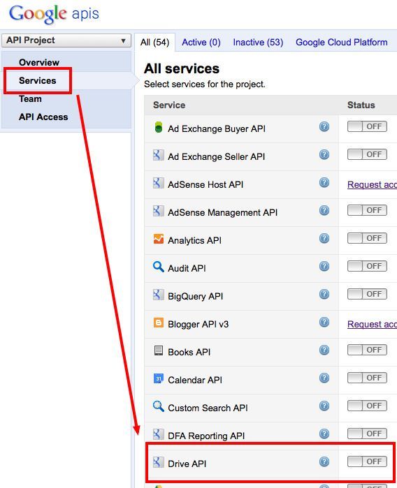The height and width of the screenshot is (488, 397).
Task: Open help for Ad Exchange Buyer API
Action: point(324,126)
